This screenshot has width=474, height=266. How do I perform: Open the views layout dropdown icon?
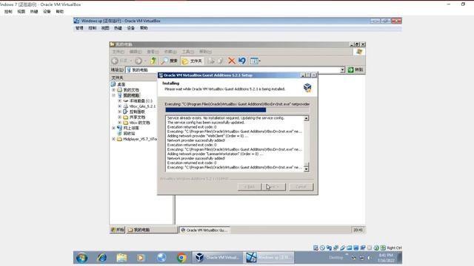click(255, 61)
